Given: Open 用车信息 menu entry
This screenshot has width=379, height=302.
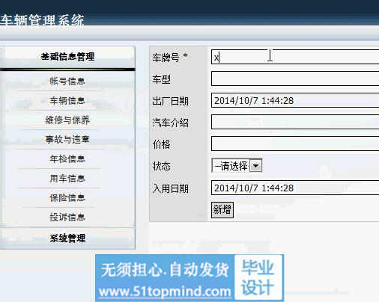Looking at the screenshot, I should click(67, 179).
